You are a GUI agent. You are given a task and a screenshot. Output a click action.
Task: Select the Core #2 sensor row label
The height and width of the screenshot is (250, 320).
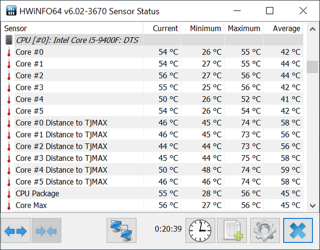(x=30, y=75)
